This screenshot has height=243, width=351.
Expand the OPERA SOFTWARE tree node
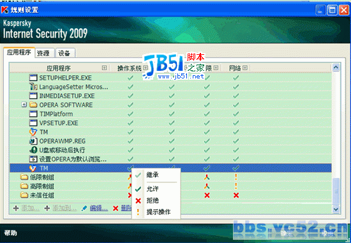(x=24, y=105)
